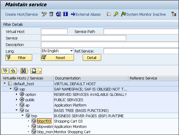Collapse the bsp tree node
Image resolution: width=179 pixels, height=135 pixels.
point(22,116)
